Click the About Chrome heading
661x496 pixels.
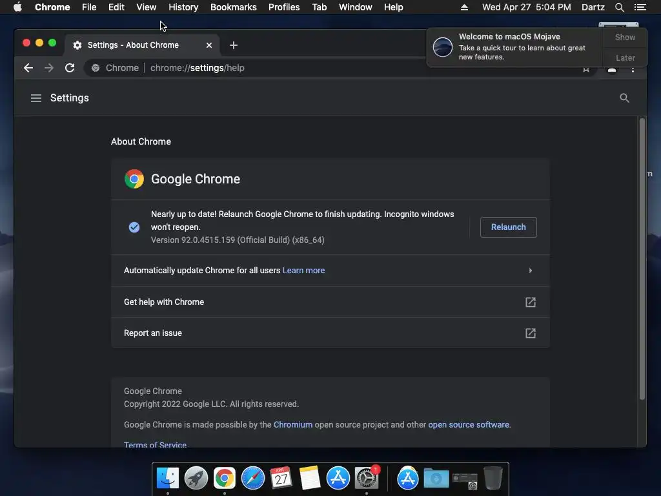tap(141, 141)
